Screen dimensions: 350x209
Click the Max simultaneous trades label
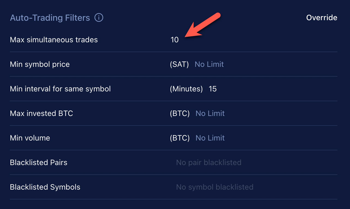click(x=54, y=40)
